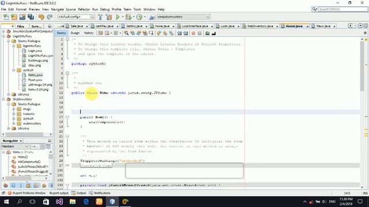Toggle Show Static Members filter in Navigator
Screen dimensions: 369x207
(21, 185)
